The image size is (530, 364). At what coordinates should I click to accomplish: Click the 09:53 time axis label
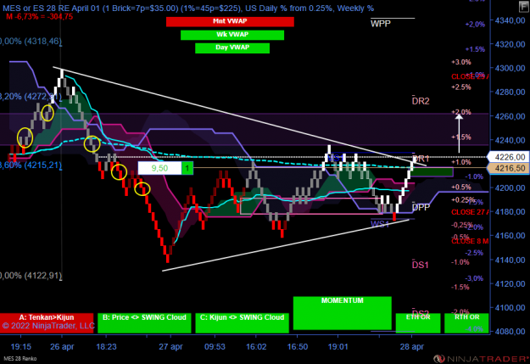tap(215, 347)
